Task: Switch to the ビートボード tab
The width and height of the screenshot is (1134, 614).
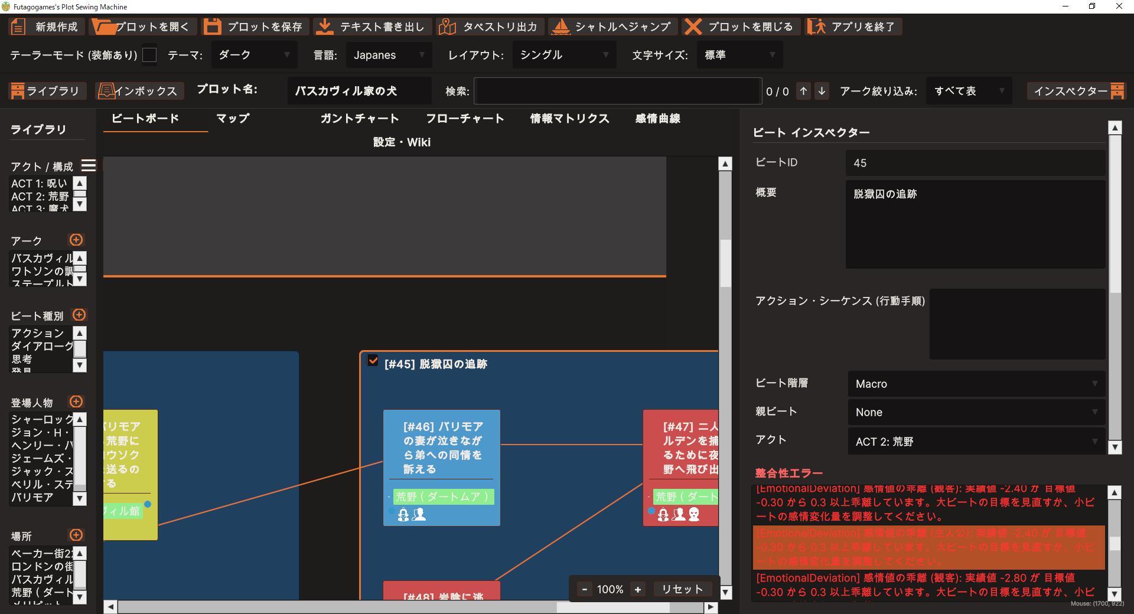Action: (145, 119)
